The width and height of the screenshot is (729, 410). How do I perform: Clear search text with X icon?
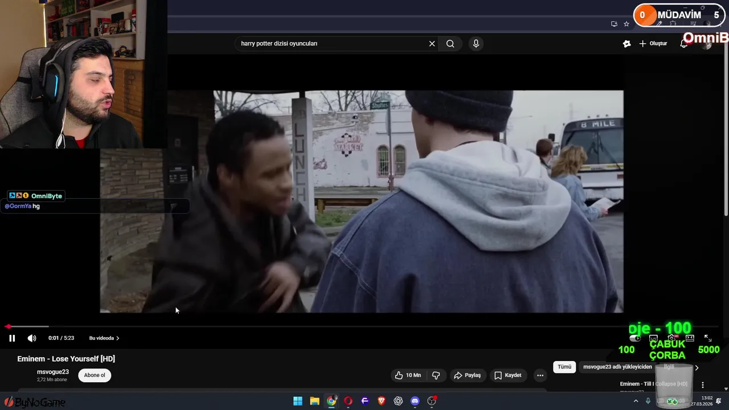point(432,44)
